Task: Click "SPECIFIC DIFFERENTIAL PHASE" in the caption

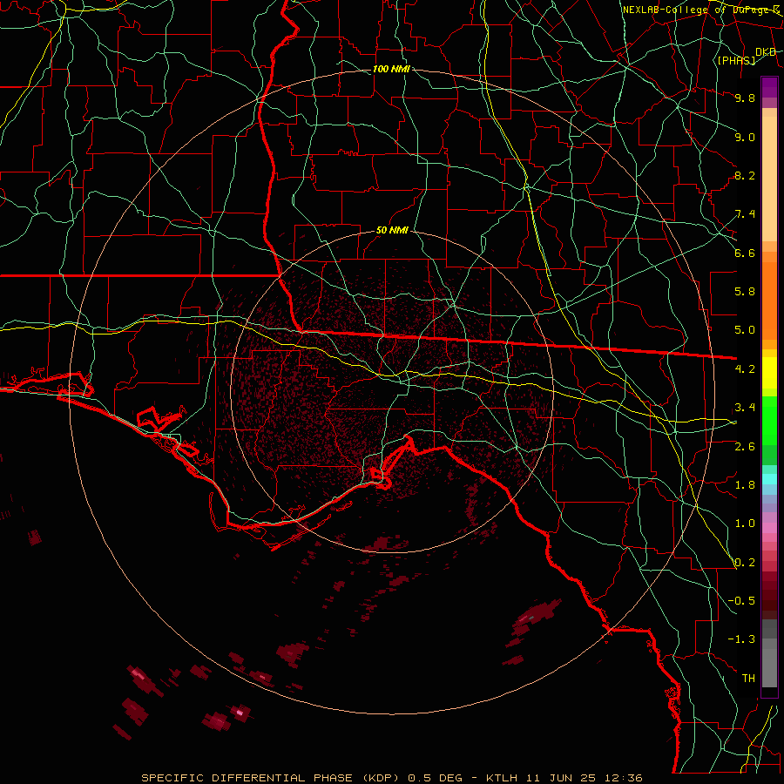Action: [x=249, y=778]
